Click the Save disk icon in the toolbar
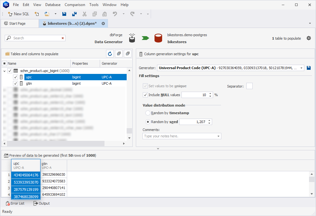316x216 pixels. (64, 14)
